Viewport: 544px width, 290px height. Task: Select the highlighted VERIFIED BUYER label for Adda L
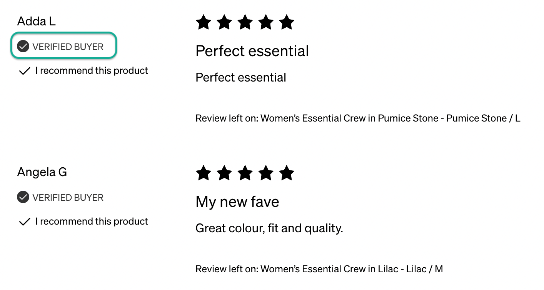[x=68, y=47]
